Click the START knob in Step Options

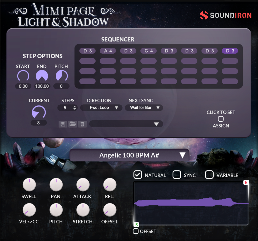(23, 76)
